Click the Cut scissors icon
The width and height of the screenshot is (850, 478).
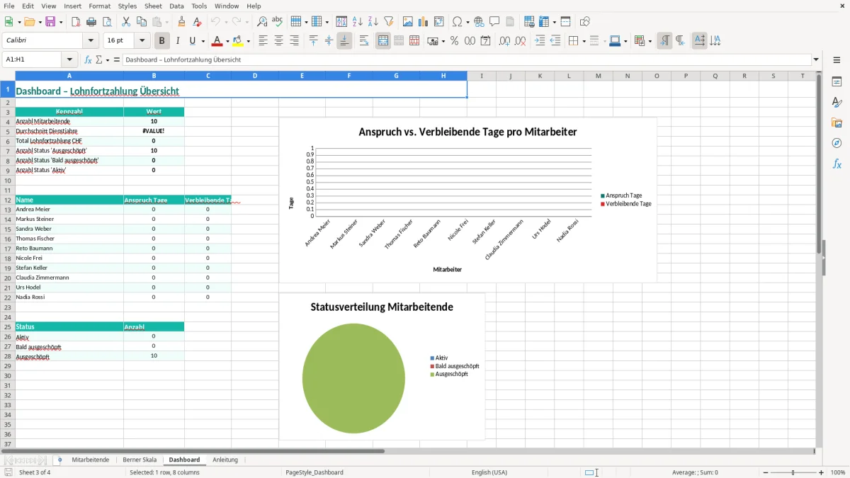tap(125, 22)
